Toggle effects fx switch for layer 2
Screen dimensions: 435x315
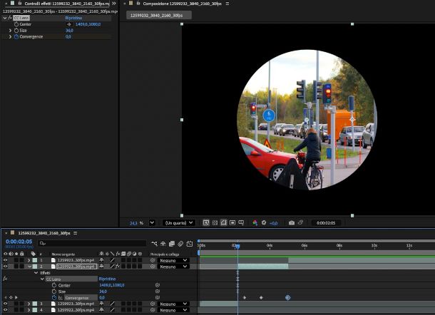(x=118, y=267)
